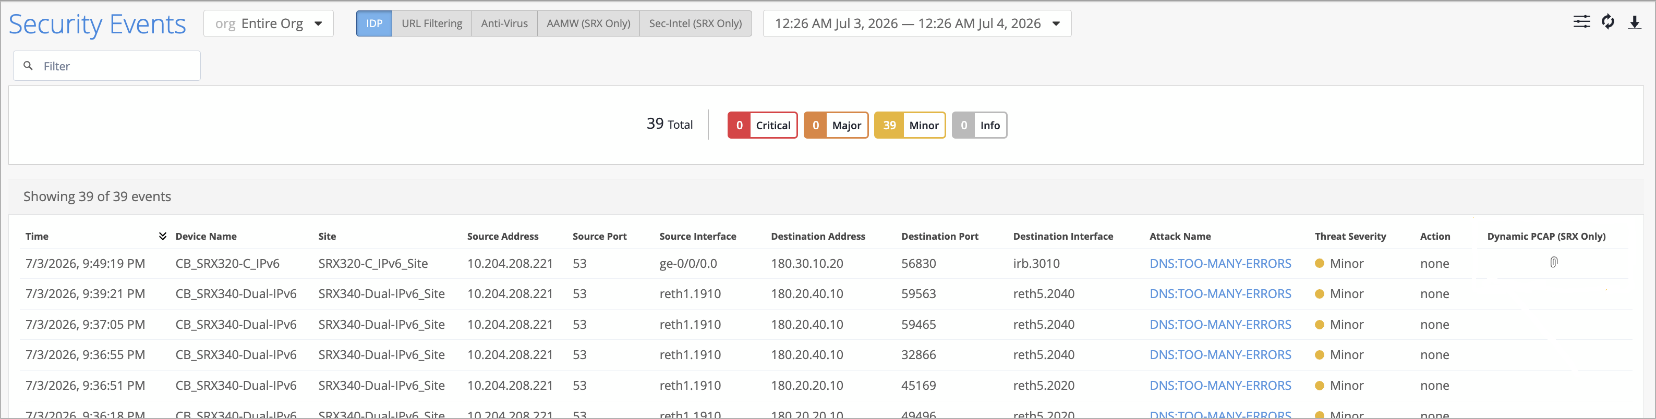The width and height of the screenshot is (1656, 419).
Task: Click the Filter text input field
Action: pos(107,66)
